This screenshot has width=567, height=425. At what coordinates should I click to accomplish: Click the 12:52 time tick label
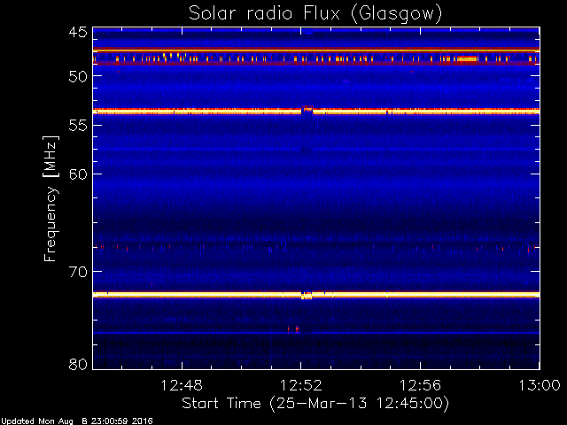click(x=301, y=385)
